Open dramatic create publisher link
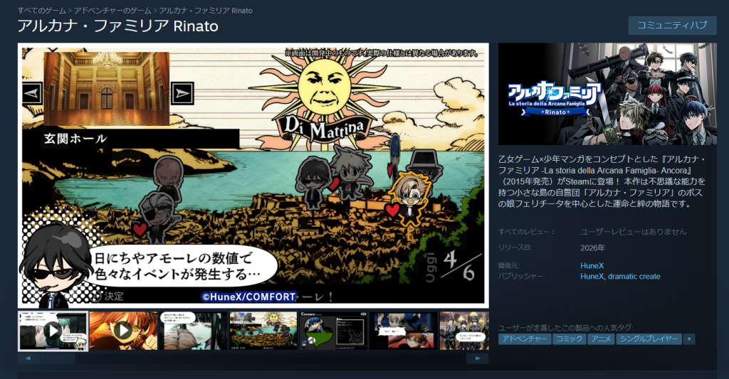Viewport: 729px width, 379px height. [x=634, y=276]
